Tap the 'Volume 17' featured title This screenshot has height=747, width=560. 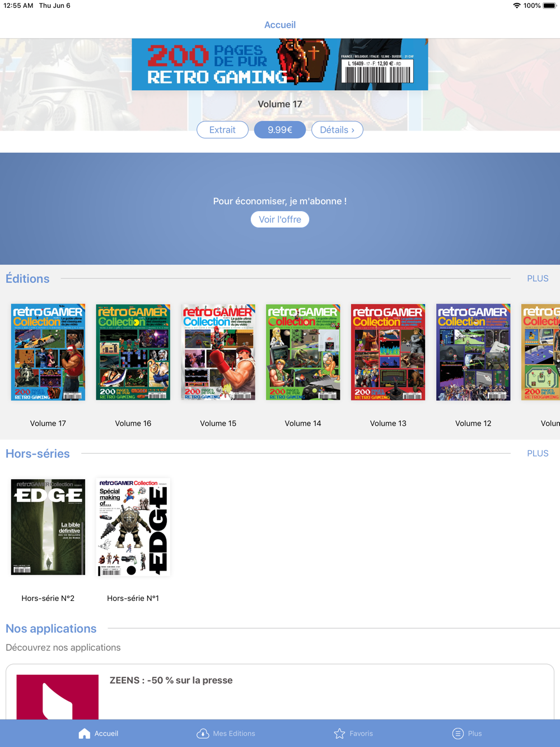click(280, 104)
